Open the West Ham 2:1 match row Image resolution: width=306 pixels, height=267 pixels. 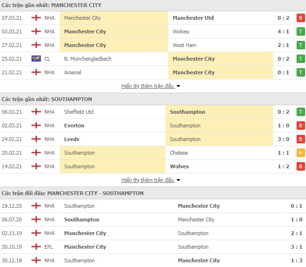click(x=153, y=45)
